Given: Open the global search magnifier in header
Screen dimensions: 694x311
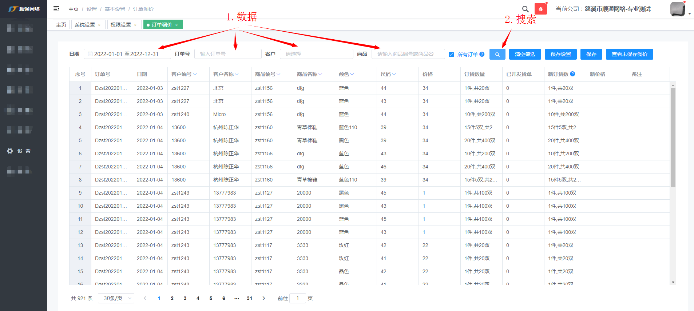Looking at the screenshot, I should tap(525, 9).
